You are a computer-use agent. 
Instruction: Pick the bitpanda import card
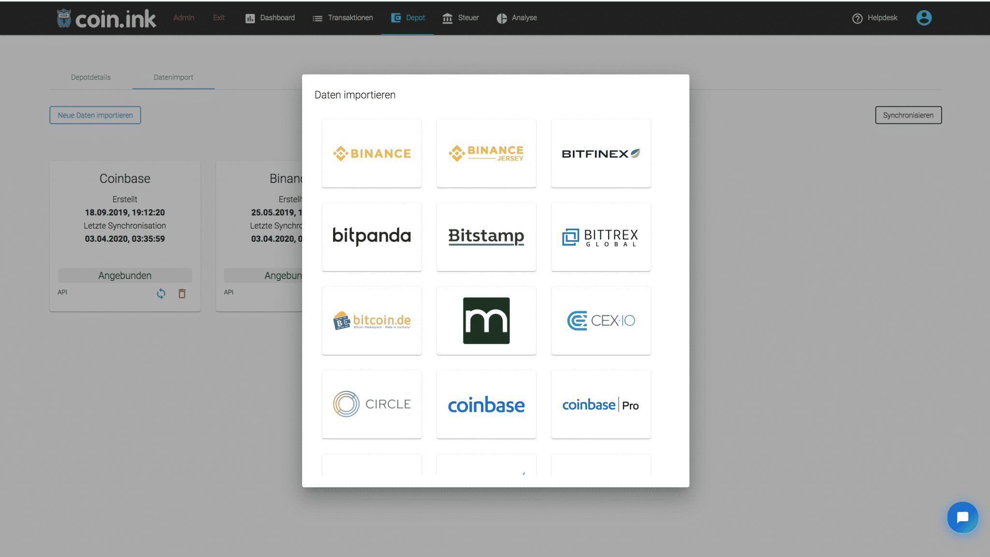click(372, 237)
